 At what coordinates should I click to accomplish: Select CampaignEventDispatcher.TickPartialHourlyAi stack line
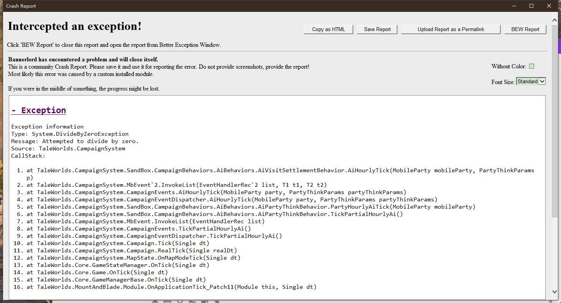154,236
